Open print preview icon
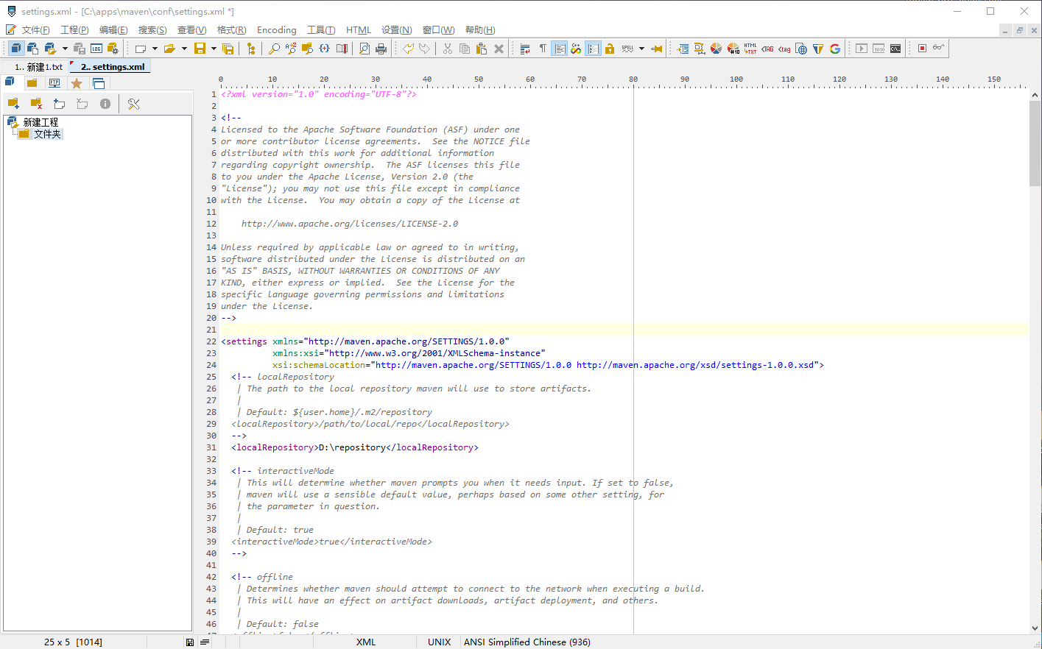This screenshot has width=1042, height=649. click(365, 49)
